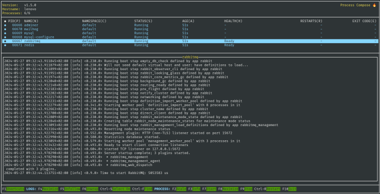Click the Ready health value for rabbitmq
This screenshot has width=380, height=194.
(229, 41)
